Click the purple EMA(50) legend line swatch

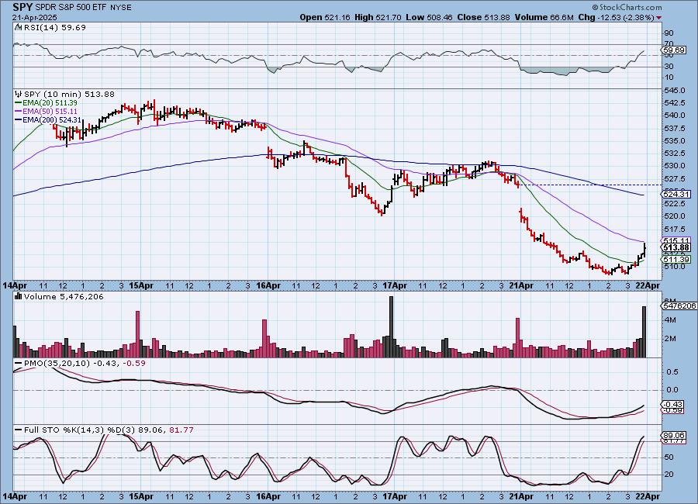(x=19, y=112)
